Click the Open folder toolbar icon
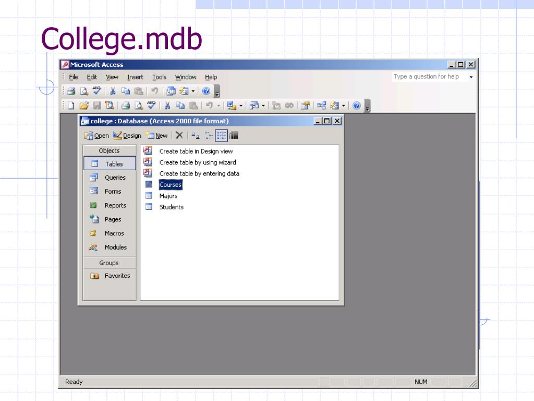The image size is (534, 401). click(x=84, y=105)
